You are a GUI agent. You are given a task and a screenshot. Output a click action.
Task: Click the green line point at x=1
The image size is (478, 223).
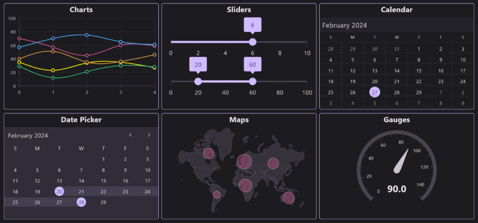click(53, 78)
